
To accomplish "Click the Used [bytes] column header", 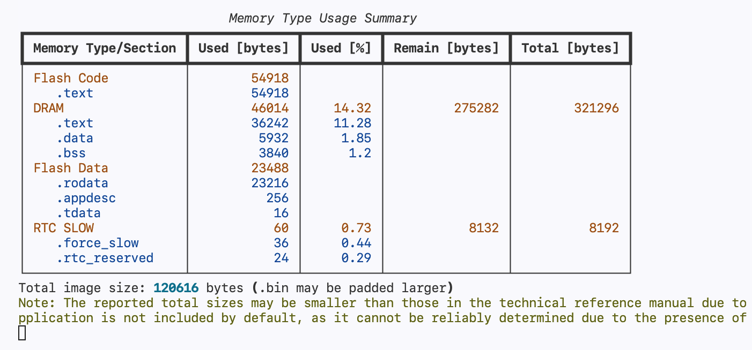I will coord(244,48).
